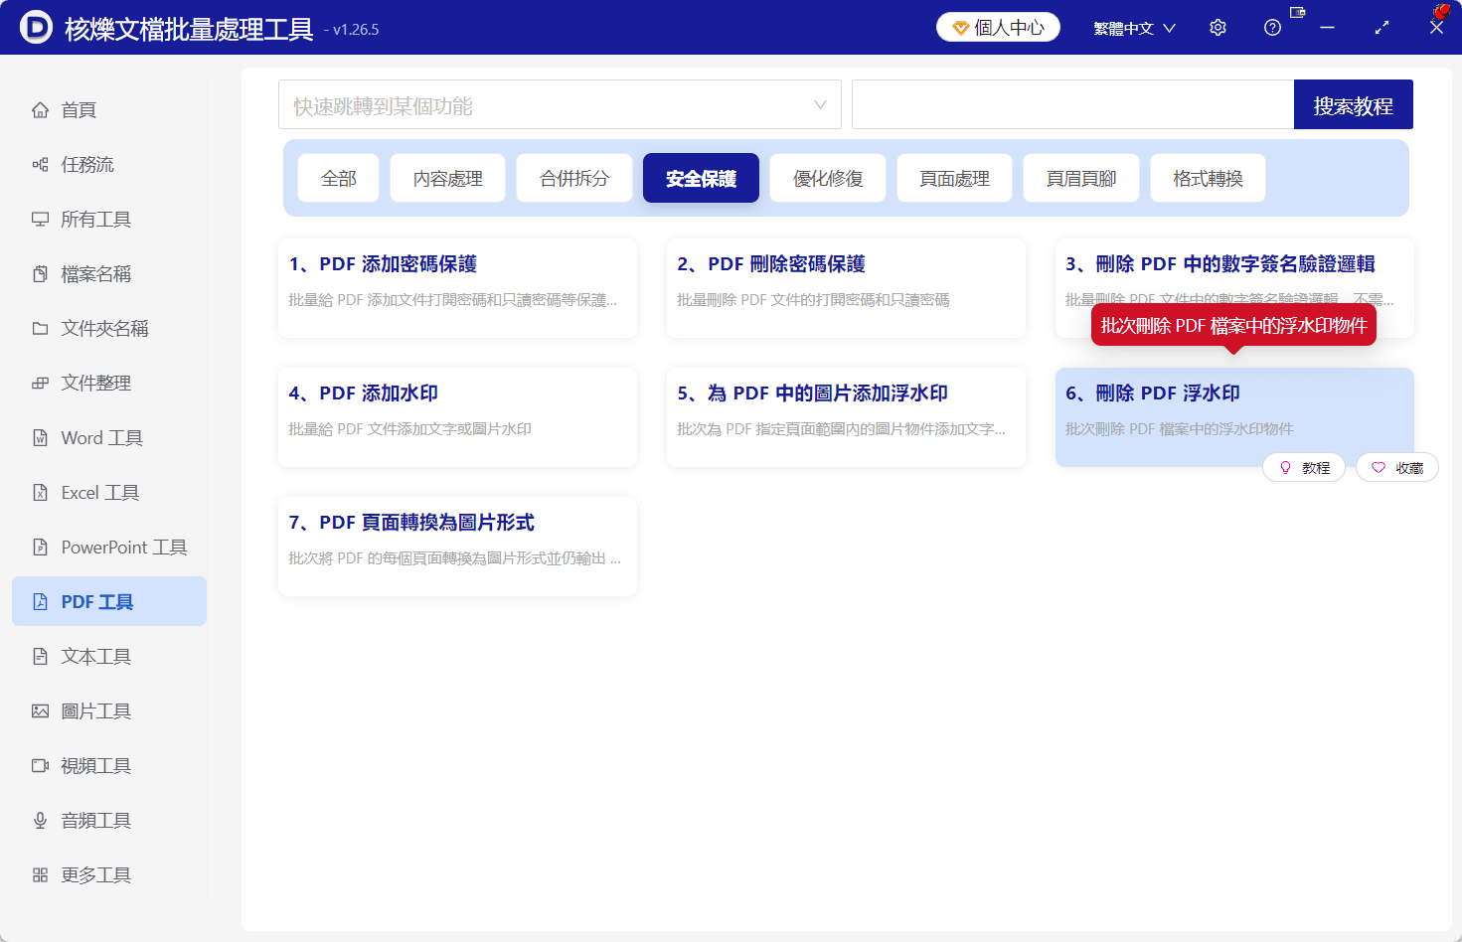Click the 檔案名稱 sidebar icon

coord(40,274)
